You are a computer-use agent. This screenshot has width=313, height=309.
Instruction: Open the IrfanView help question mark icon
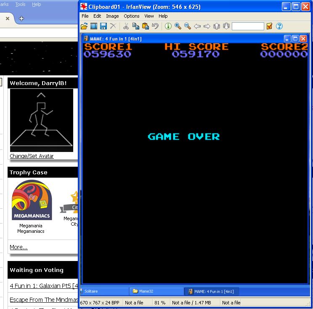click(x=279, y=26)
